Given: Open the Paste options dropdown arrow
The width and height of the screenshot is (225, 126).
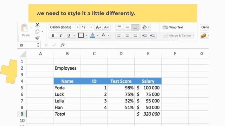Looking at the screenshot, I should [31, 28].
